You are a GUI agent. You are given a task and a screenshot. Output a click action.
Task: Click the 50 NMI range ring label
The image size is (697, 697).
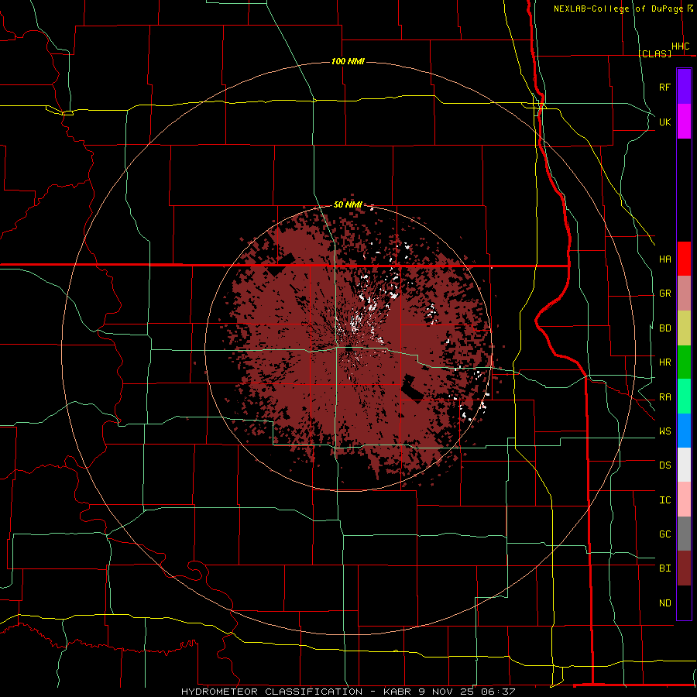click(x=348, y=205)
